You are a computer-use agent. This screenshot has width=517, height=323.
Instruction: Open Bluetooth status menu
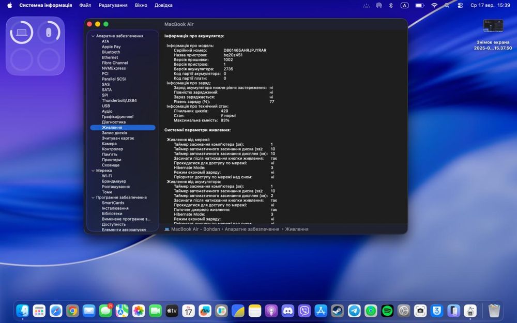pyautogui.click(x=391, y=5)
